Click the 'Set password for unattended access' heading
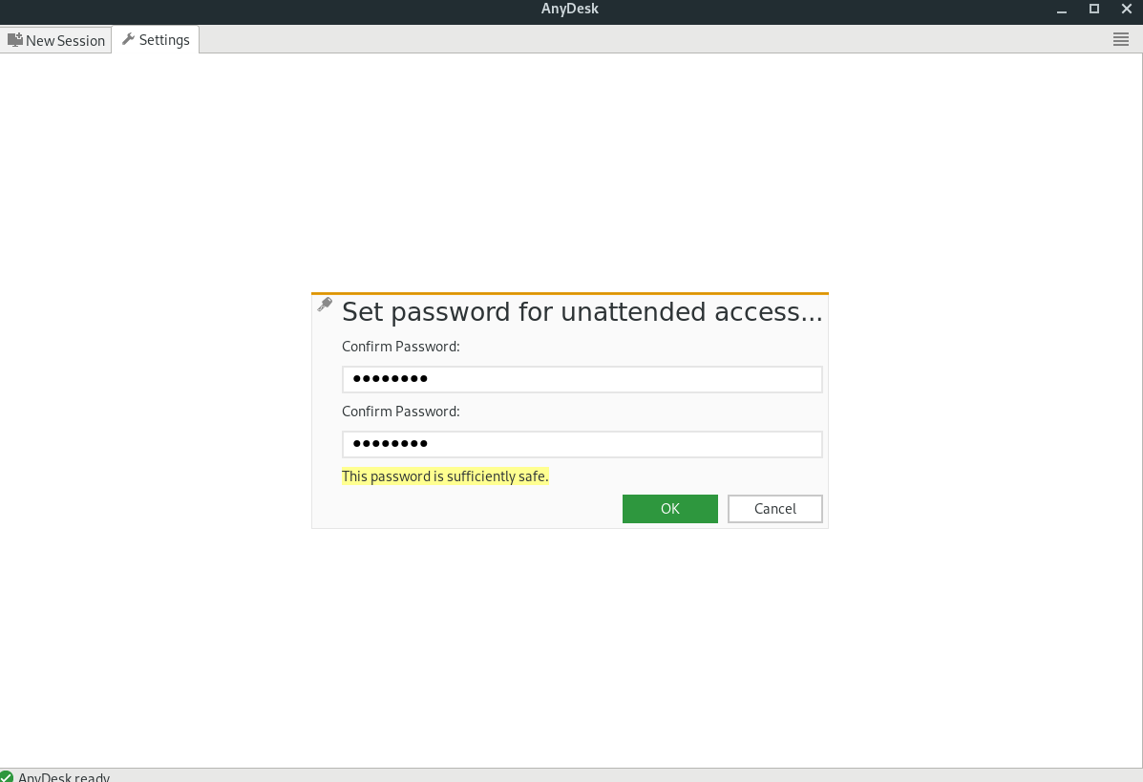 point(582,312)
